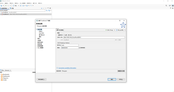
Task: Click the transaction lock toolbar icon
Action: (21, 6)
